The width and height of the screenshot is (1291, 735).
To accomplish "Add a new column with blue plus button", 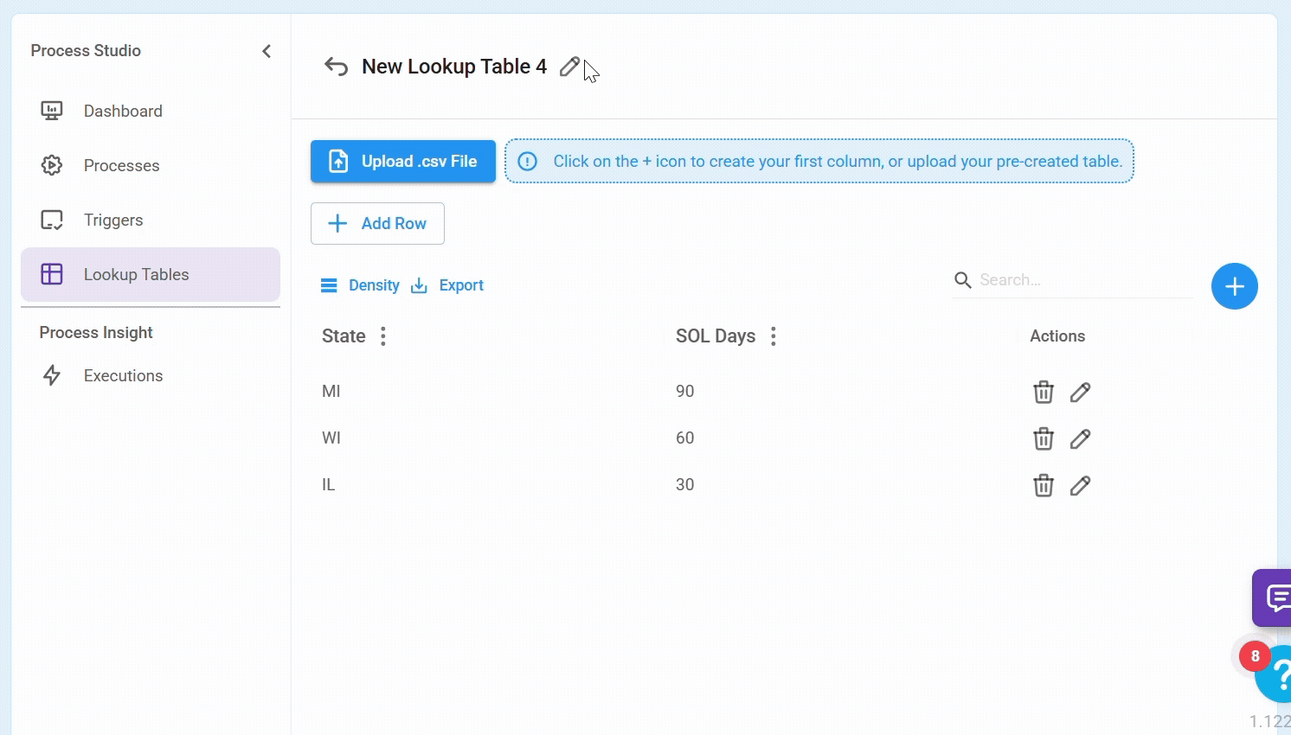I will pos(1234,286).
